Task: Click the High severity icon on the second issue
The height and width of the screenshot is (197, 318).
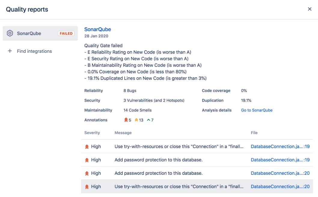Action: (x=87, y=160)
